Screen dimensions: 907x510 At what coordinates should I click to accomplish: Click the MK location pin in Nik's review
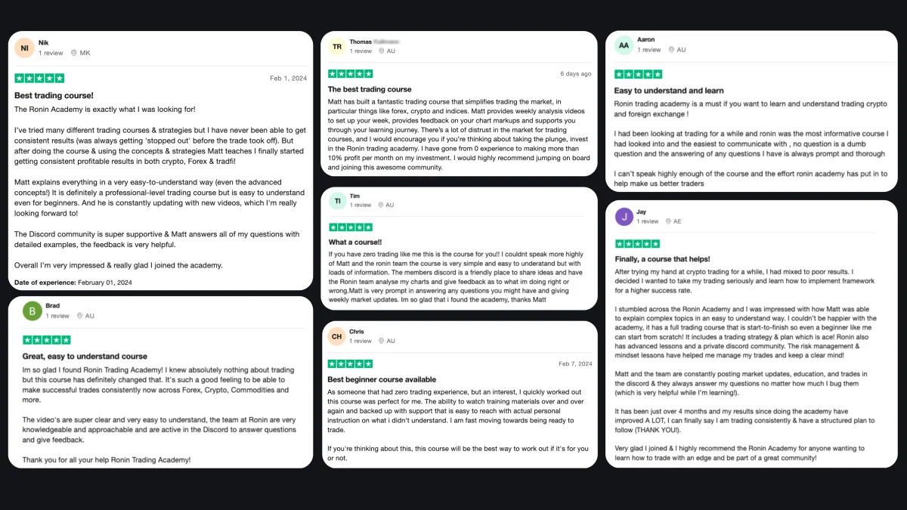coord(74,53)
